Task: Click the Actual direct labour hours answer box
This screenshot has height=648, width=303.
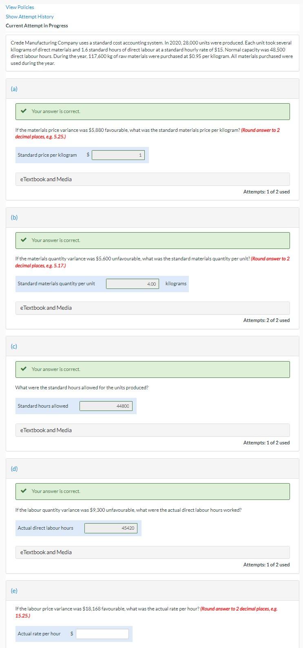Action: point(112,528)
